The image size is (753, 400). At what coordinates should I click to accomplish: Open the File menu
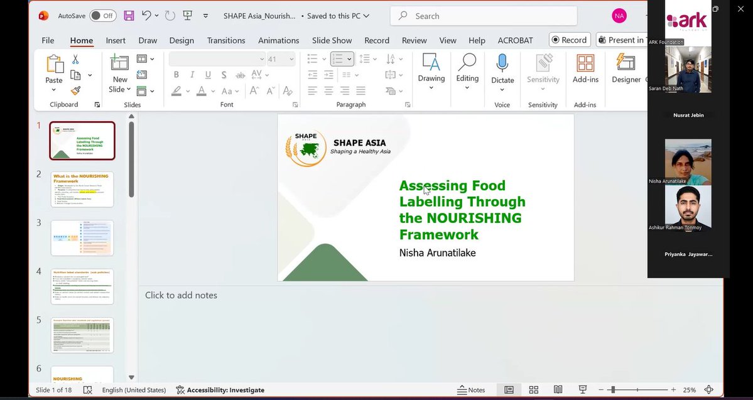coord(48,40)
